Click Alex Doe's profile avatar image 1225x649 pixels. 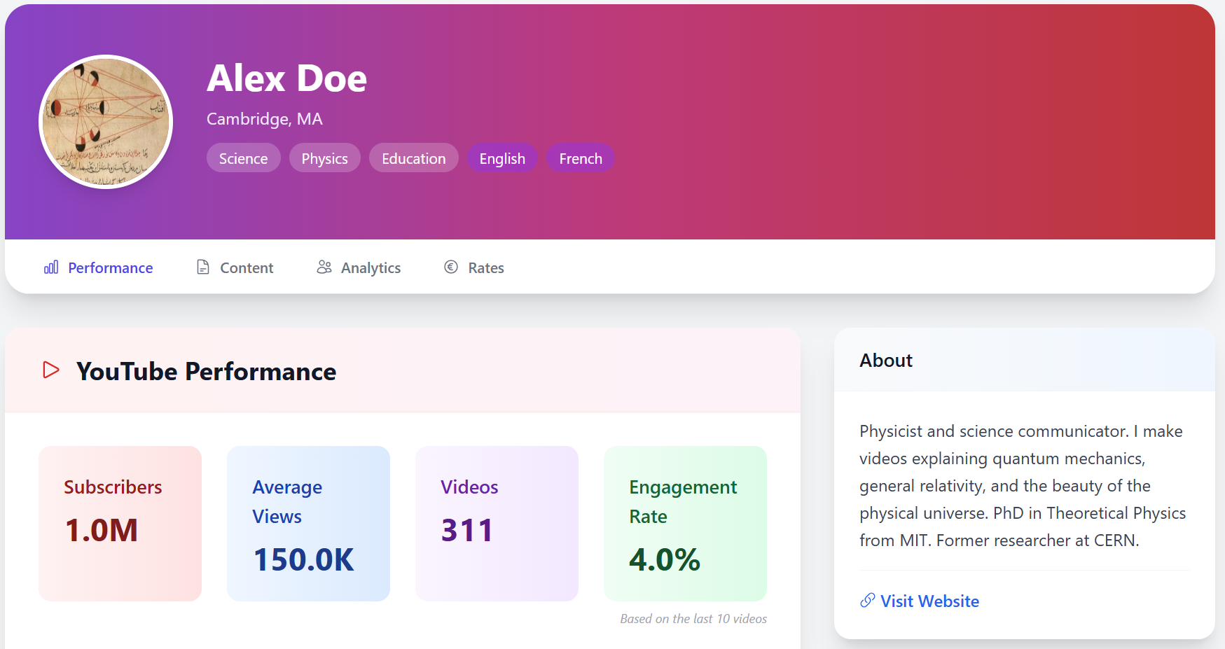click(x=106, y=122)
